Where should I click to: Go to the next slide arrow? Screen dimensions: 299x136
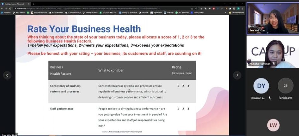[237, 75]
